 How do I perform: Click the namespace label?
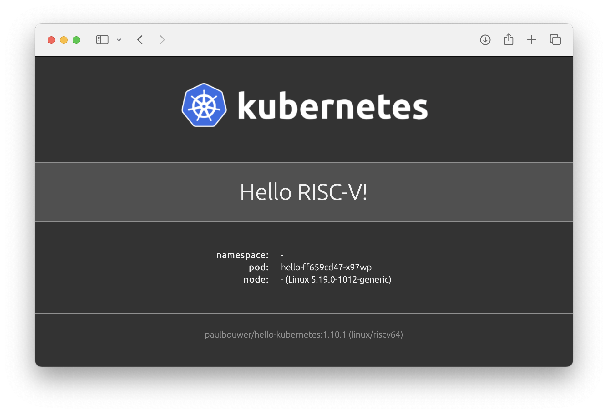(242, 255)
